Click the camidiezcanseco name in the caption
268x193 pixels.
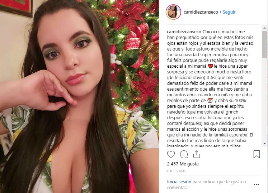click(184, 32)
